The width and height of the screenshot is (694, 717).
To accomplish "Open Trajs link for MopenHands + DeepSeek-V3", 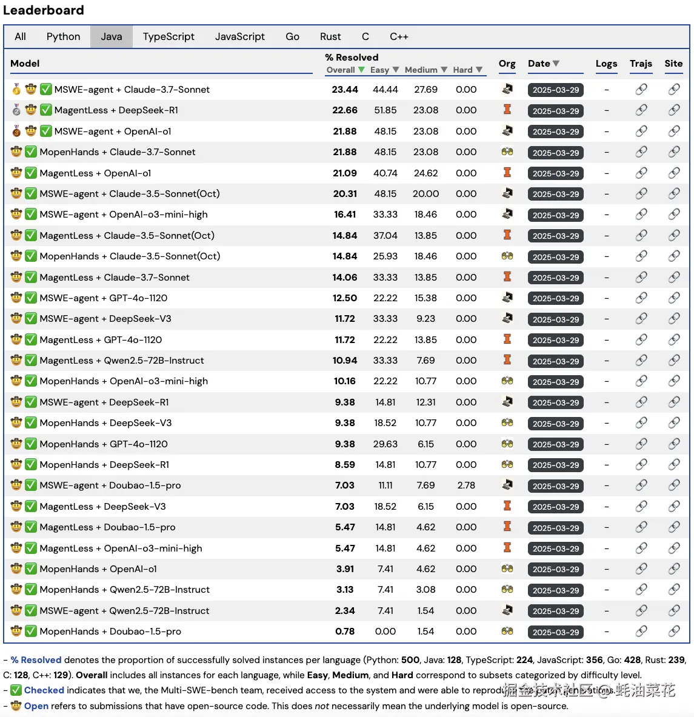I will (x=641, y=423).
